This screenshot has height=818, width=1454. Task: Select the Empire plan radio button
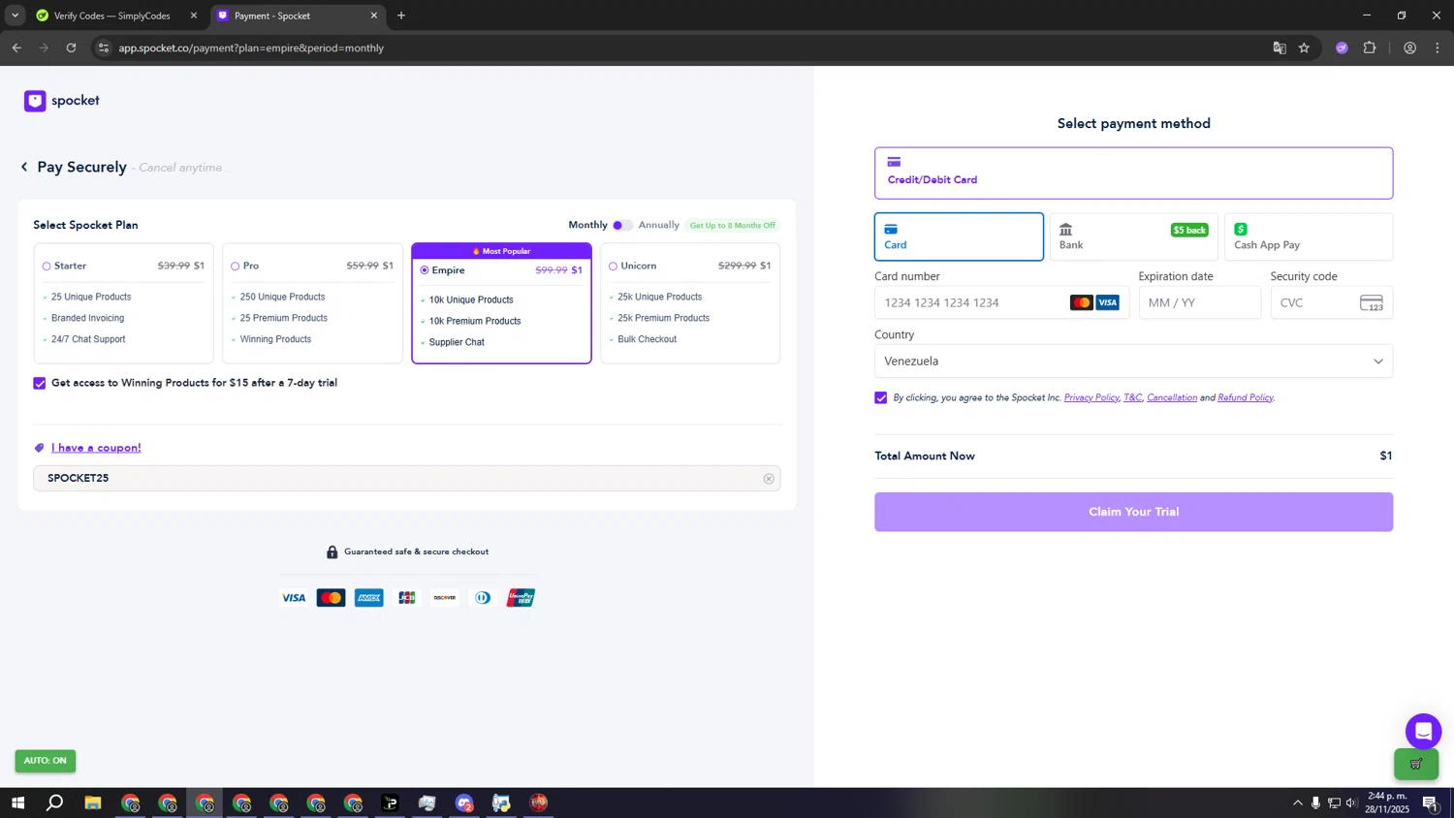pos(425,270)
